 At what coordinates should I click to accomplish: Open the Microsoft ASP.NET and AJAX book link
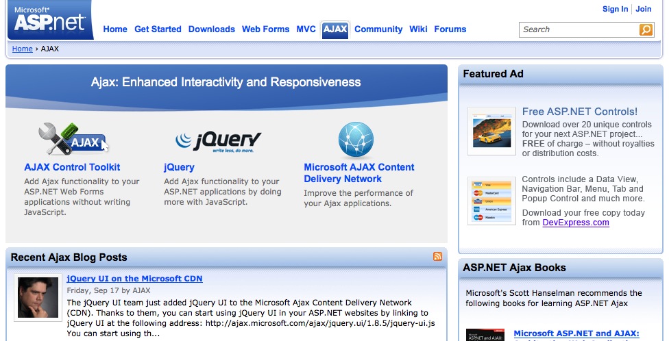[576, 333]
